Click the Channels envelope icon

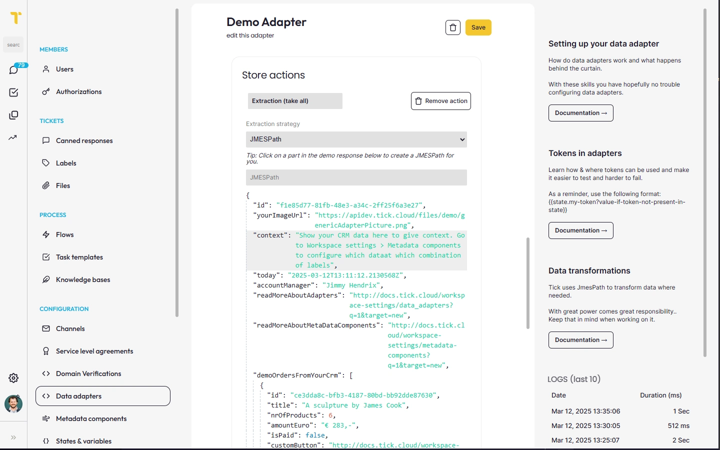[46, 328]
